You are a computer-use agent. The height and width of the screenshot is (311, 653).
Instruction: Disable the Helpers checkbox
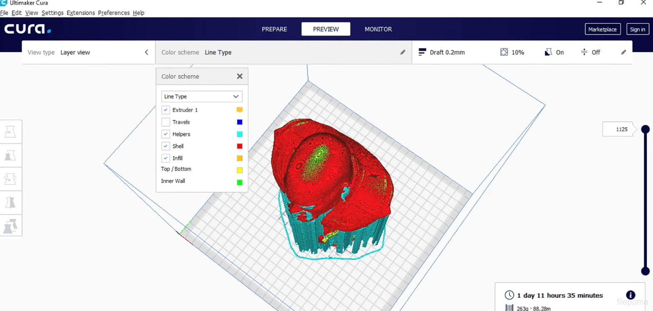coord(166,134)
